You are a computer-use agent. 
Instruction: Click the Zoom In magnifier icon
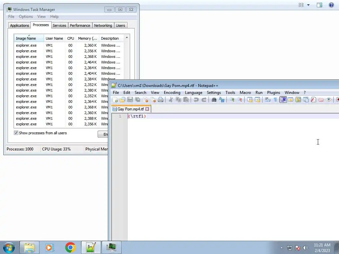232,100
